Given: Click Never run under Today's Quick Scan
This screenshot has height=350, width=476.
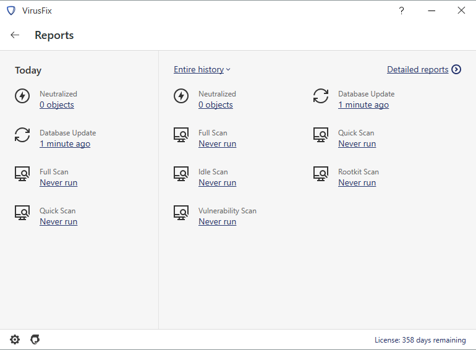Looking at the screenshot, I should pyautogui.click(x=59, y=221).
